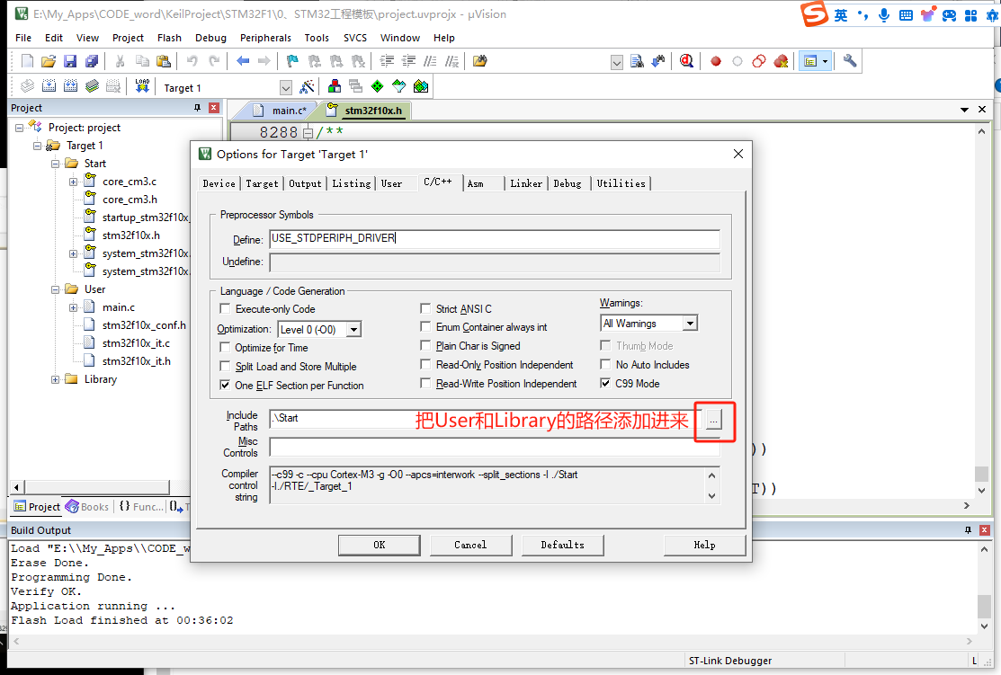The width and height of the screenshot is (1001, 675).
Task: Collapse the Target 1 tree node
Action: tap(38, 147)
